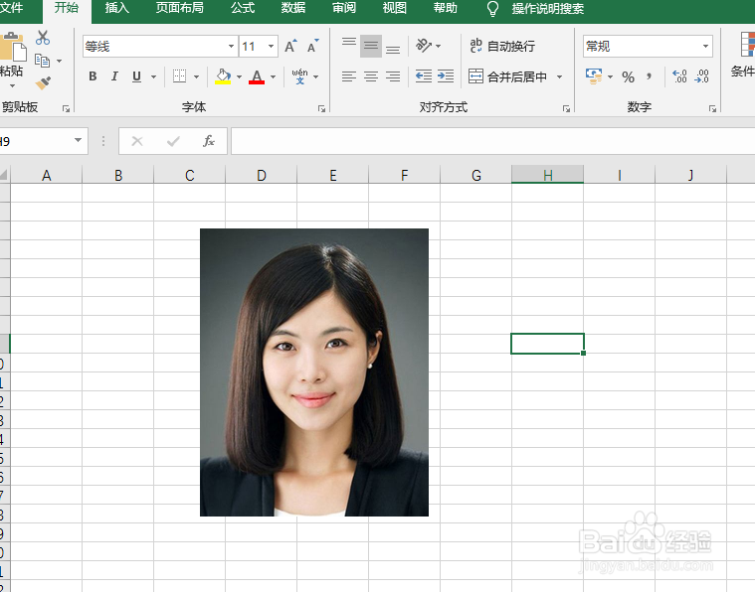Select middle vertical align icon
This screenshot has height=592, width=755.
point(371,46)
